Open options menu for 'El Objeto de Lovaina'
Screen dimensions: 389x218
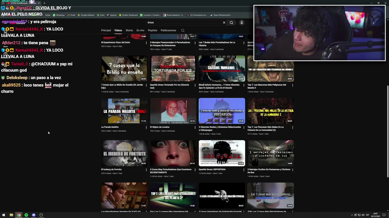(x=195, y=127)
